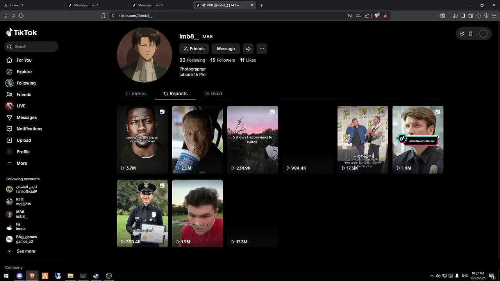Screen dimensions: 500x281
Task: Open Messages from sidebar
Action: pyautogui.click(x=21, y=117)
